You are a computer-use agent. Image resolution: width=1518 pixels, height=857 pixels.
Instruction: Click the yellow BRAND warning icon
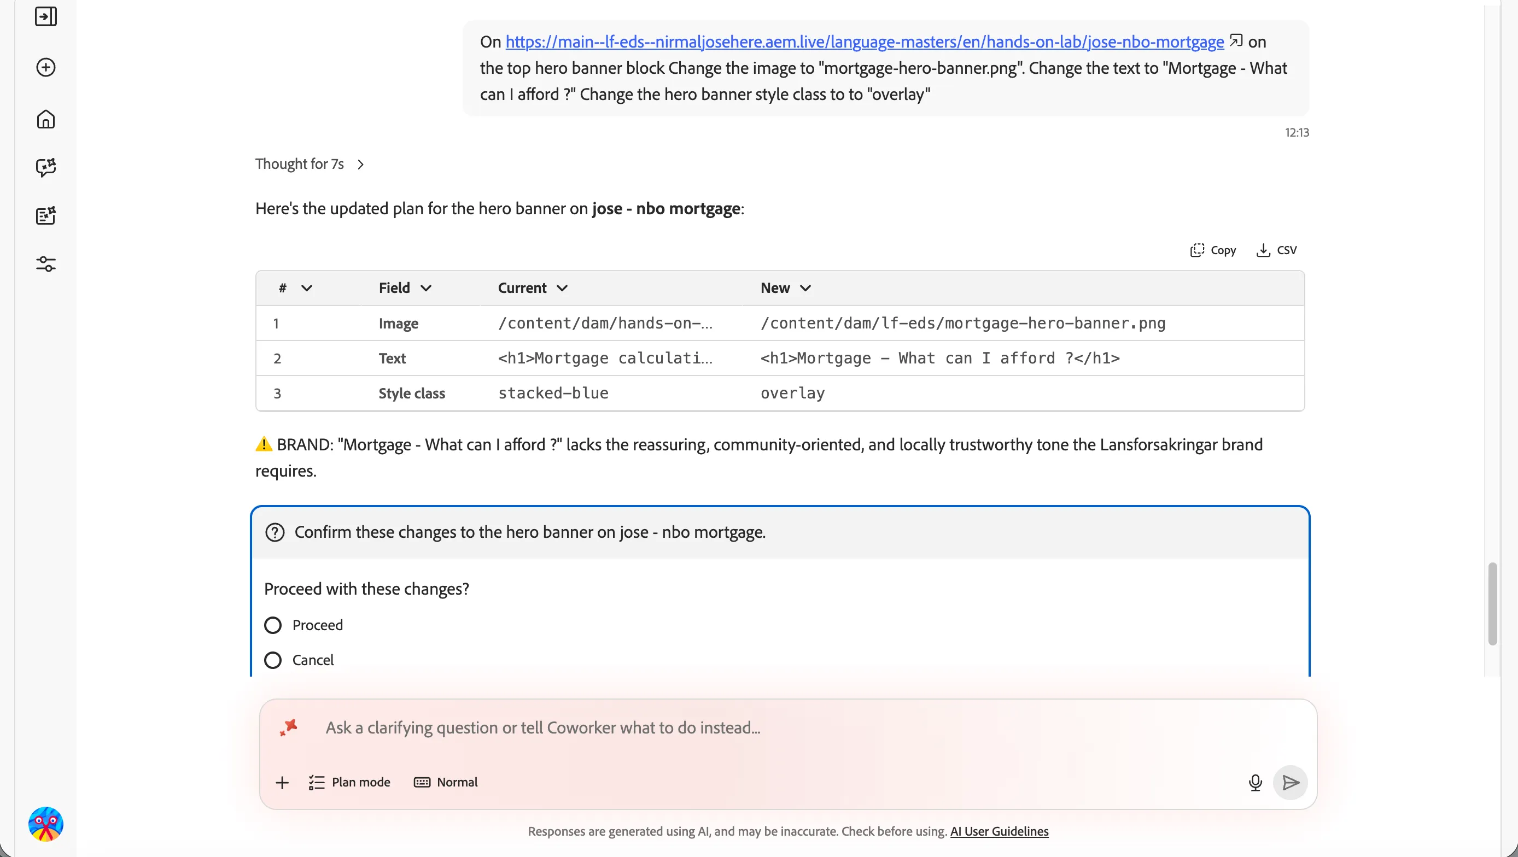[x=264, y=444]
